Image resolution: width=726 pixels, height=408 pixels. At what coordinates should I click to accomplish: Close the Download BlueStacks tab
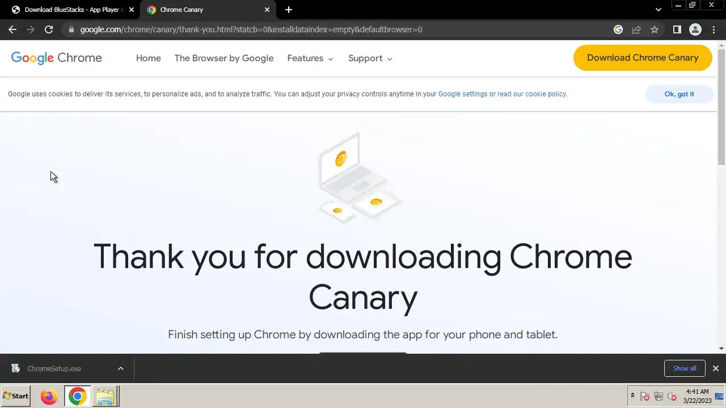131,10
